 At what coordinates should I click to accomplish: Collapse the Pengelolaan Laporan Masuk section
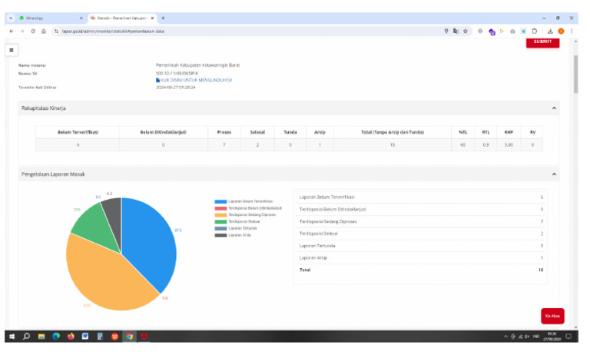point(554,174)
